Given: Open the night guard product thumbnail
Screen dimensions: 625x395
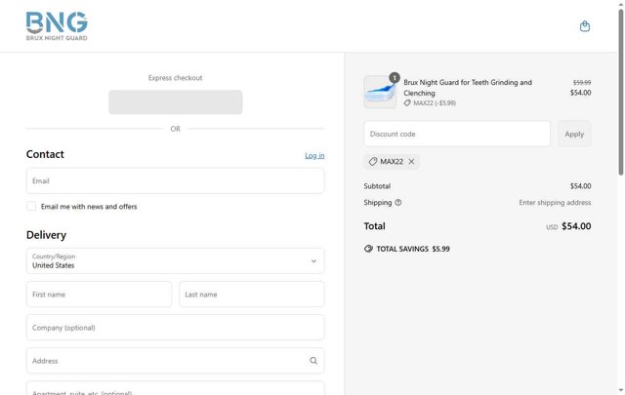Looking at the screenshot, I should pyautogui.click(x=380, y=92).
